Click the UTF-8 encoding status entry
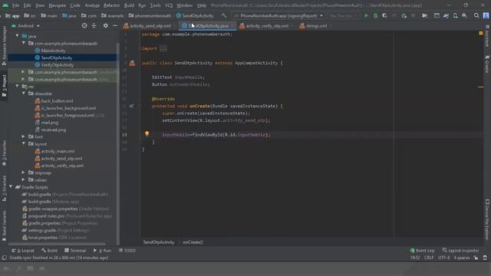The image size is (491, 276). (443, 258)
